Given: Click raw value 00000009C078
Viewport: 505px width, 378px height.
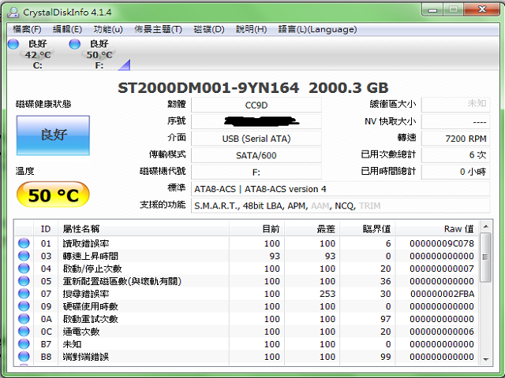Looking at the screenshot, I should (x=442, y=243).
